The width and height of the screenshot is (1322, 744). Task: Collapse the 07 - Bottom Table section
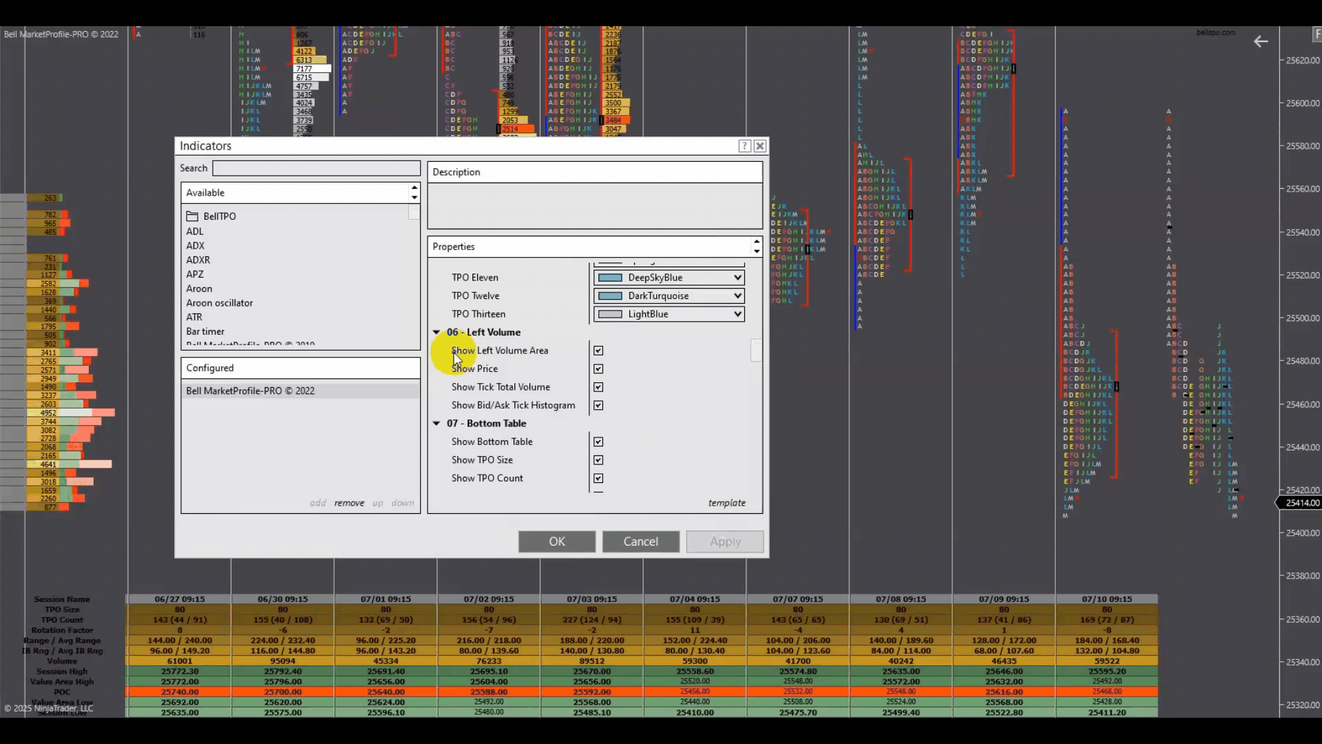click(437, 424)
